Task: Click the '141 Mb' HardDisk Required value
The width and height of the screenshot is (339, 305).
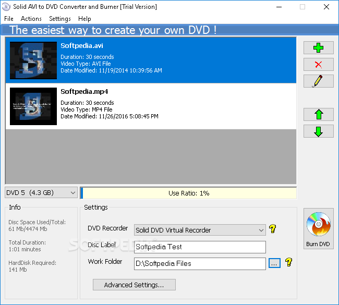Action: coord(18,270)
